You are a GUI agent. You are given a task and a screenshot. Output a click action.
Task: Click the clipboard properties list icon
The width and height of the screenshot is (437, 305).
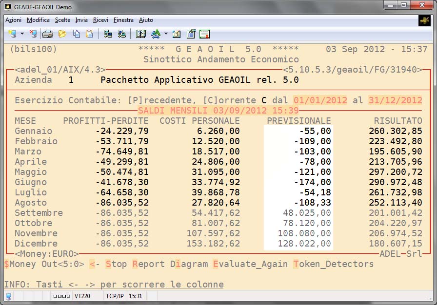click(191, 34)
